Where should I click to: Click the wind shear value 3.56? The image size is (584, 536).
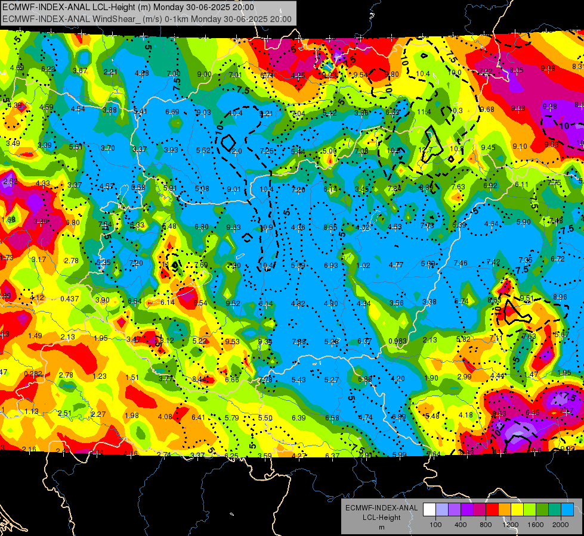point(397,303)
